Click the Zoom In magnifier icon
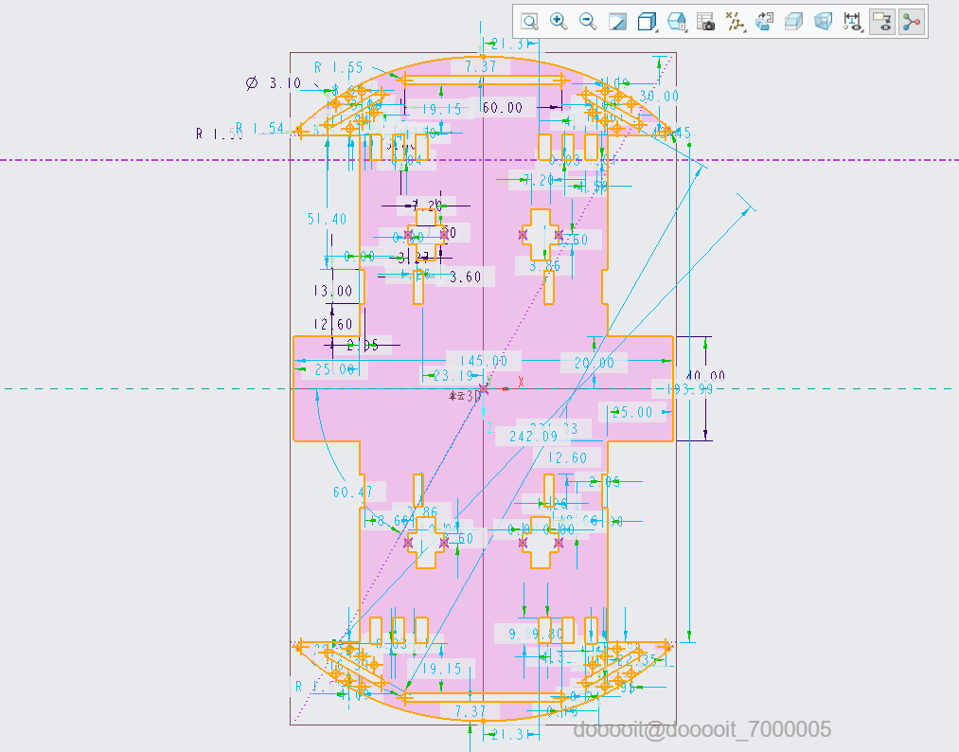The image size is (959, 752). coord(559,22)
